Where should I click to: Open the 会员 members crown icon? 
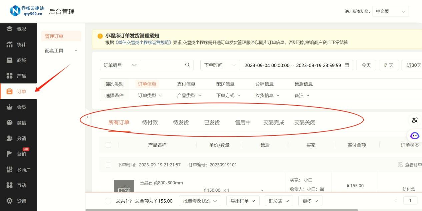(10, 107)
